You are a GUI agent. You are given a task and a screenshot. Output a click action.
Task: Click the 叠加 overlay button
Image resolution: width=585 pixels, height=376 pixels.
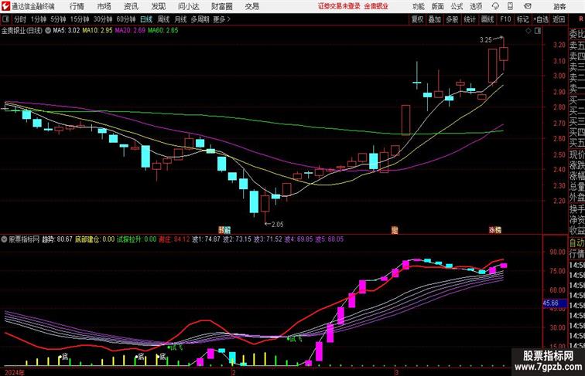(435, 19)
